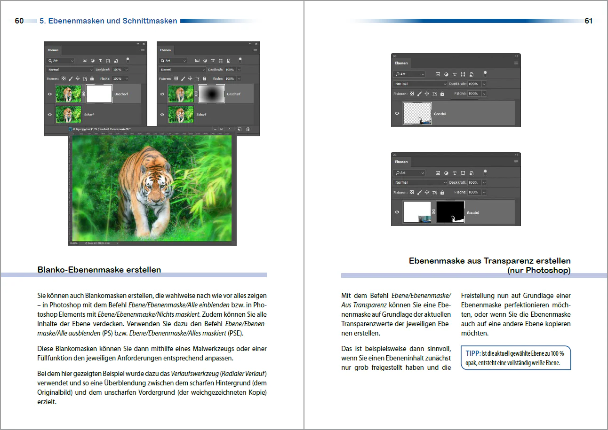This screenshot has height=430, width=608.
Task: Hide Unscharf layer in gradient-mask Ebenen panel
Action: click(x=162, y=94)
